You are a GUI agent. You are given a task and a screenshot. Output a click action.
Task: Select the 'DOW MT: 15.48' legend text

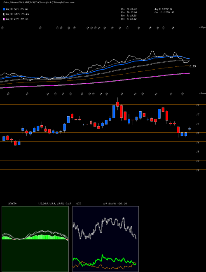[x=17, y=14]
